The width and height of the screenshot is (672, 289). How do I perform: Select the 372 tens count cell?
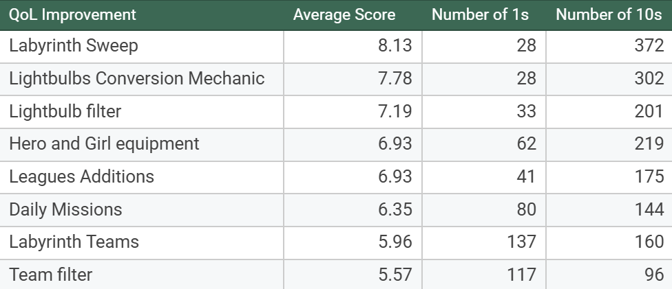pyautogui.click(x=609, y=47)
